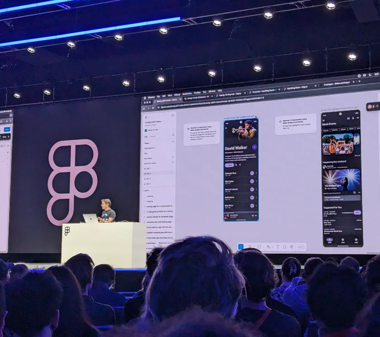Click bell icon in Music Events design
Viewport: 380px width, 337px height.
(353, 118)
